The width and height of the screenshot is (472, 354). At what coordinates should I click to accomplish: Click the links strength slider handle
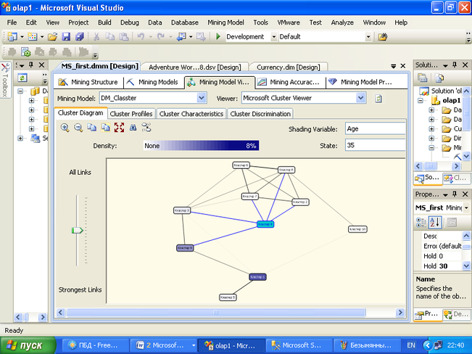pos(77,230)
